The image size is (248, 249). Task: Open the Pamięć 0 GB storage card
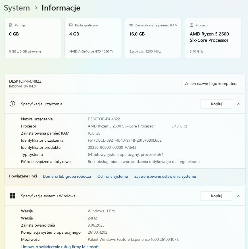(x=33, y=38)
